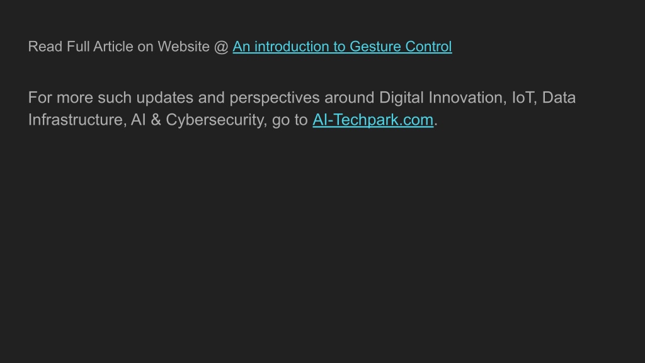Click the word 'Data' ending the first paragraph line

click(x=559, y=98)
